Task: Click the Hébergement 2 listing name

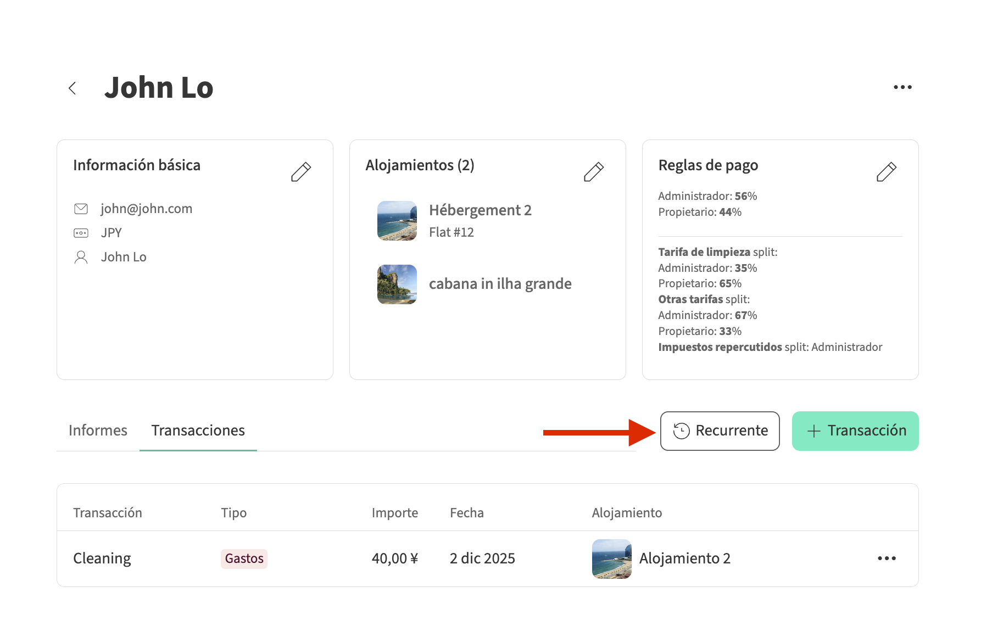Action: pyautogui.click(x=480, y=210)
